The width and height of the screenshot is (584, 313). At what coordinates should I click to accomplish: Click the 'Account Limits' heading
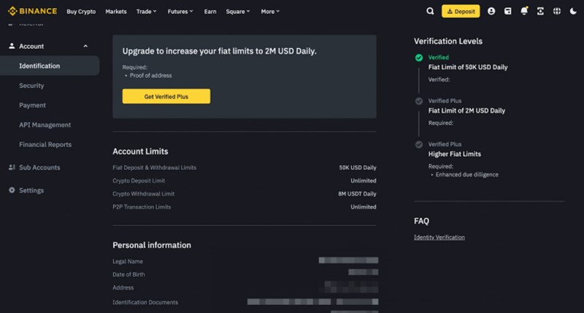(140, 152)
